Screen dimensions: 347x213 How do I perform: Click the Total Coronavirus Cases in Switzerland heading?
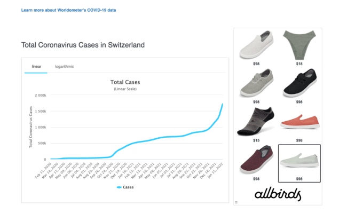(x=83, y=45)
